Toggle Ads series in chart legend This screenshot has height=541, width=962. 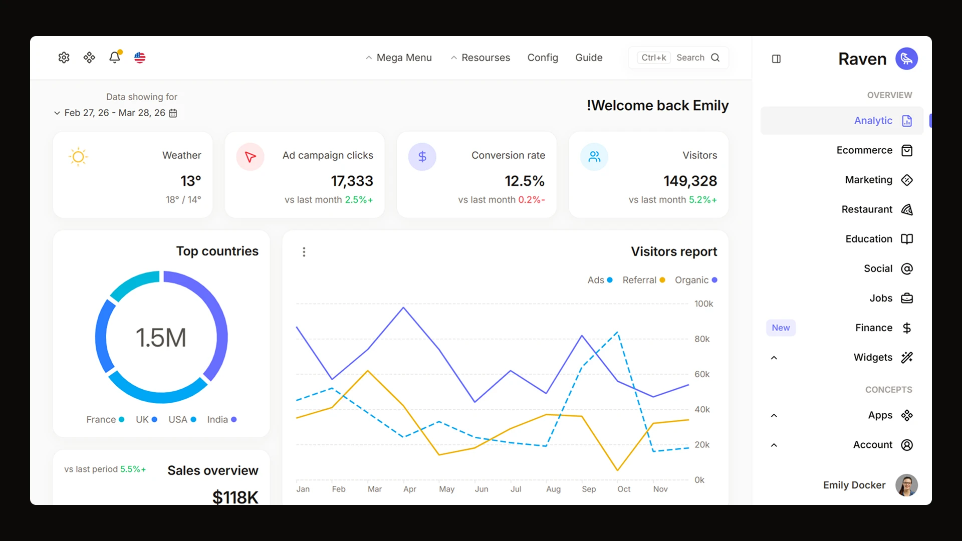(600, 280)
